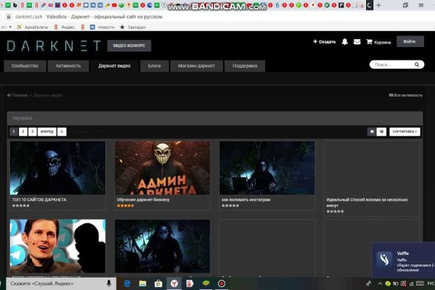This screenshot has height=290, width=435.
Task: Click the Bandicam record icon in taskbar
Action: click(x=222, y=283)
